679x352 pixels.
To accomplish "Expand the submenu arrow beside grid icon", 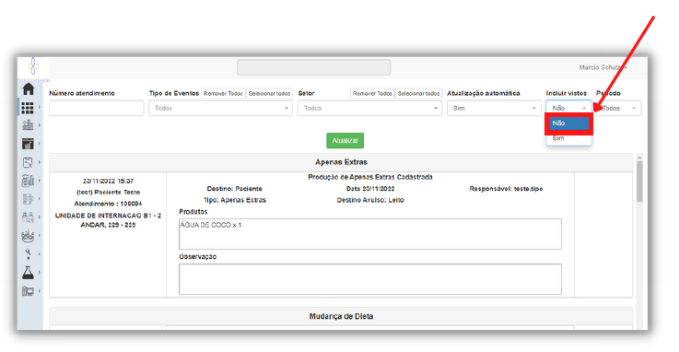I will (x=40, y=107).
